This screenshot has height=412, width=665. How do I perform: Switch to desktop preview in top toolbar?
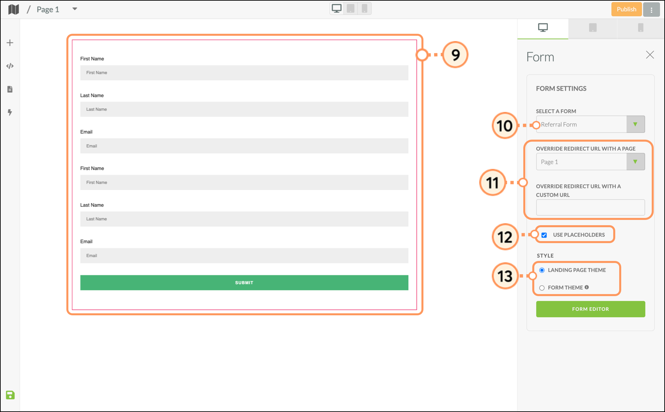336,9
